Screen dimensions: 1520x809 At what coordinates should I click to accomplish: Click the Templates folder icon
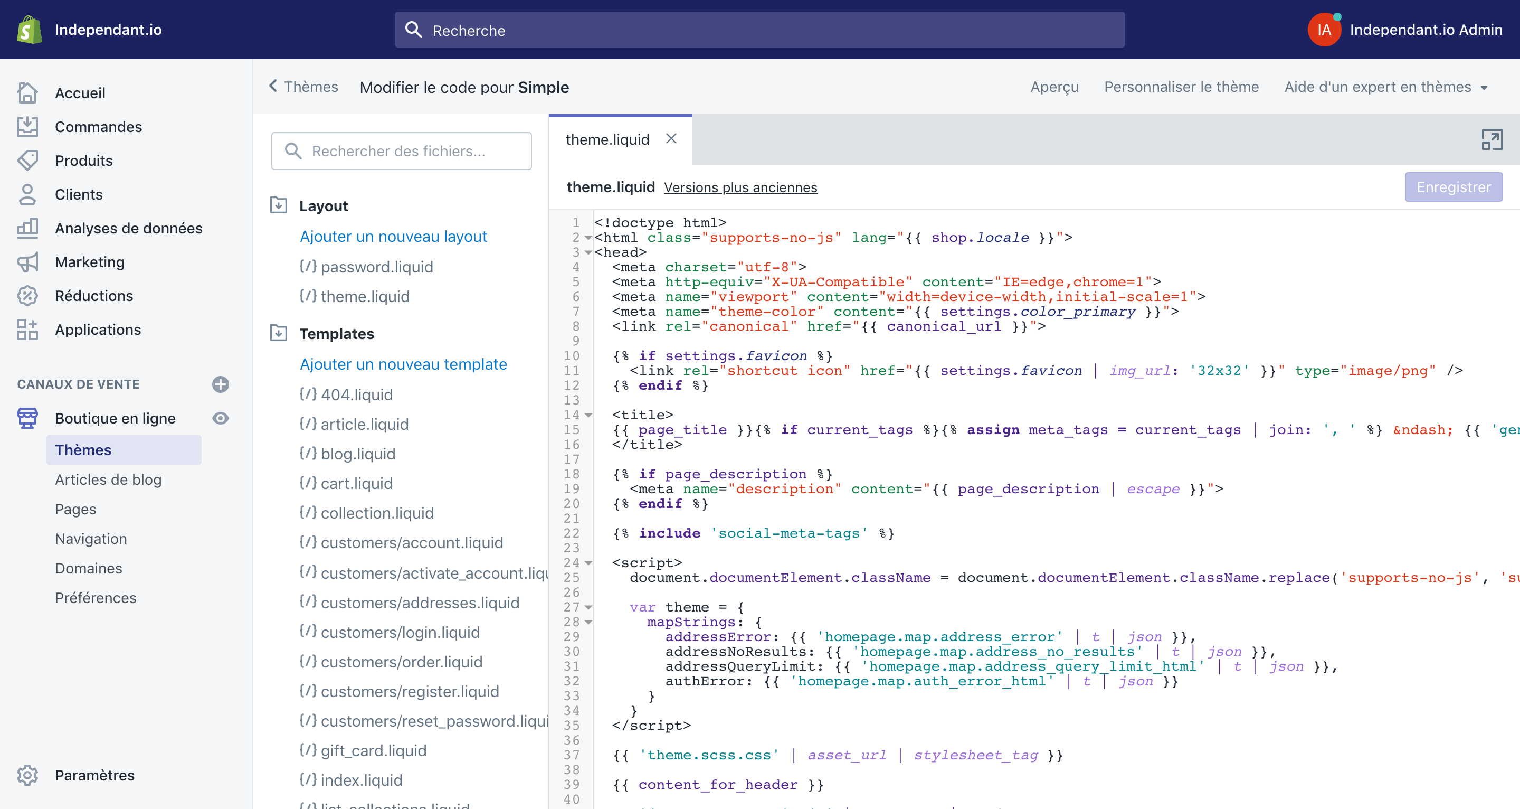278,333
